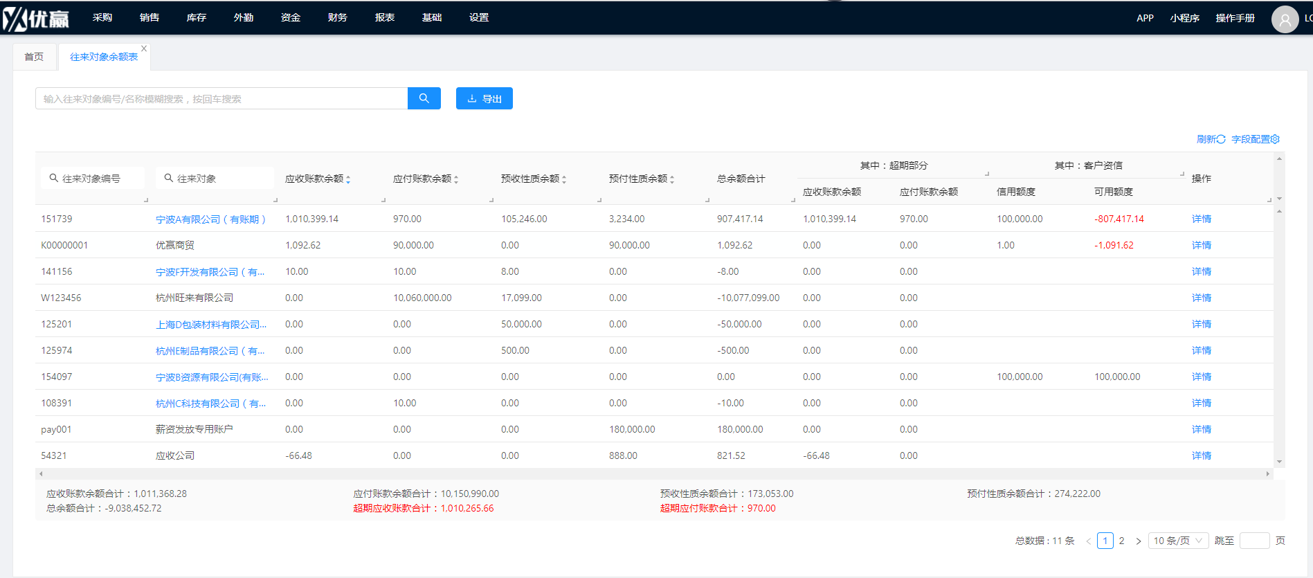Sort by 应收账款余额 column
This screenshot has height=578, width=1313.
point(348,179)
